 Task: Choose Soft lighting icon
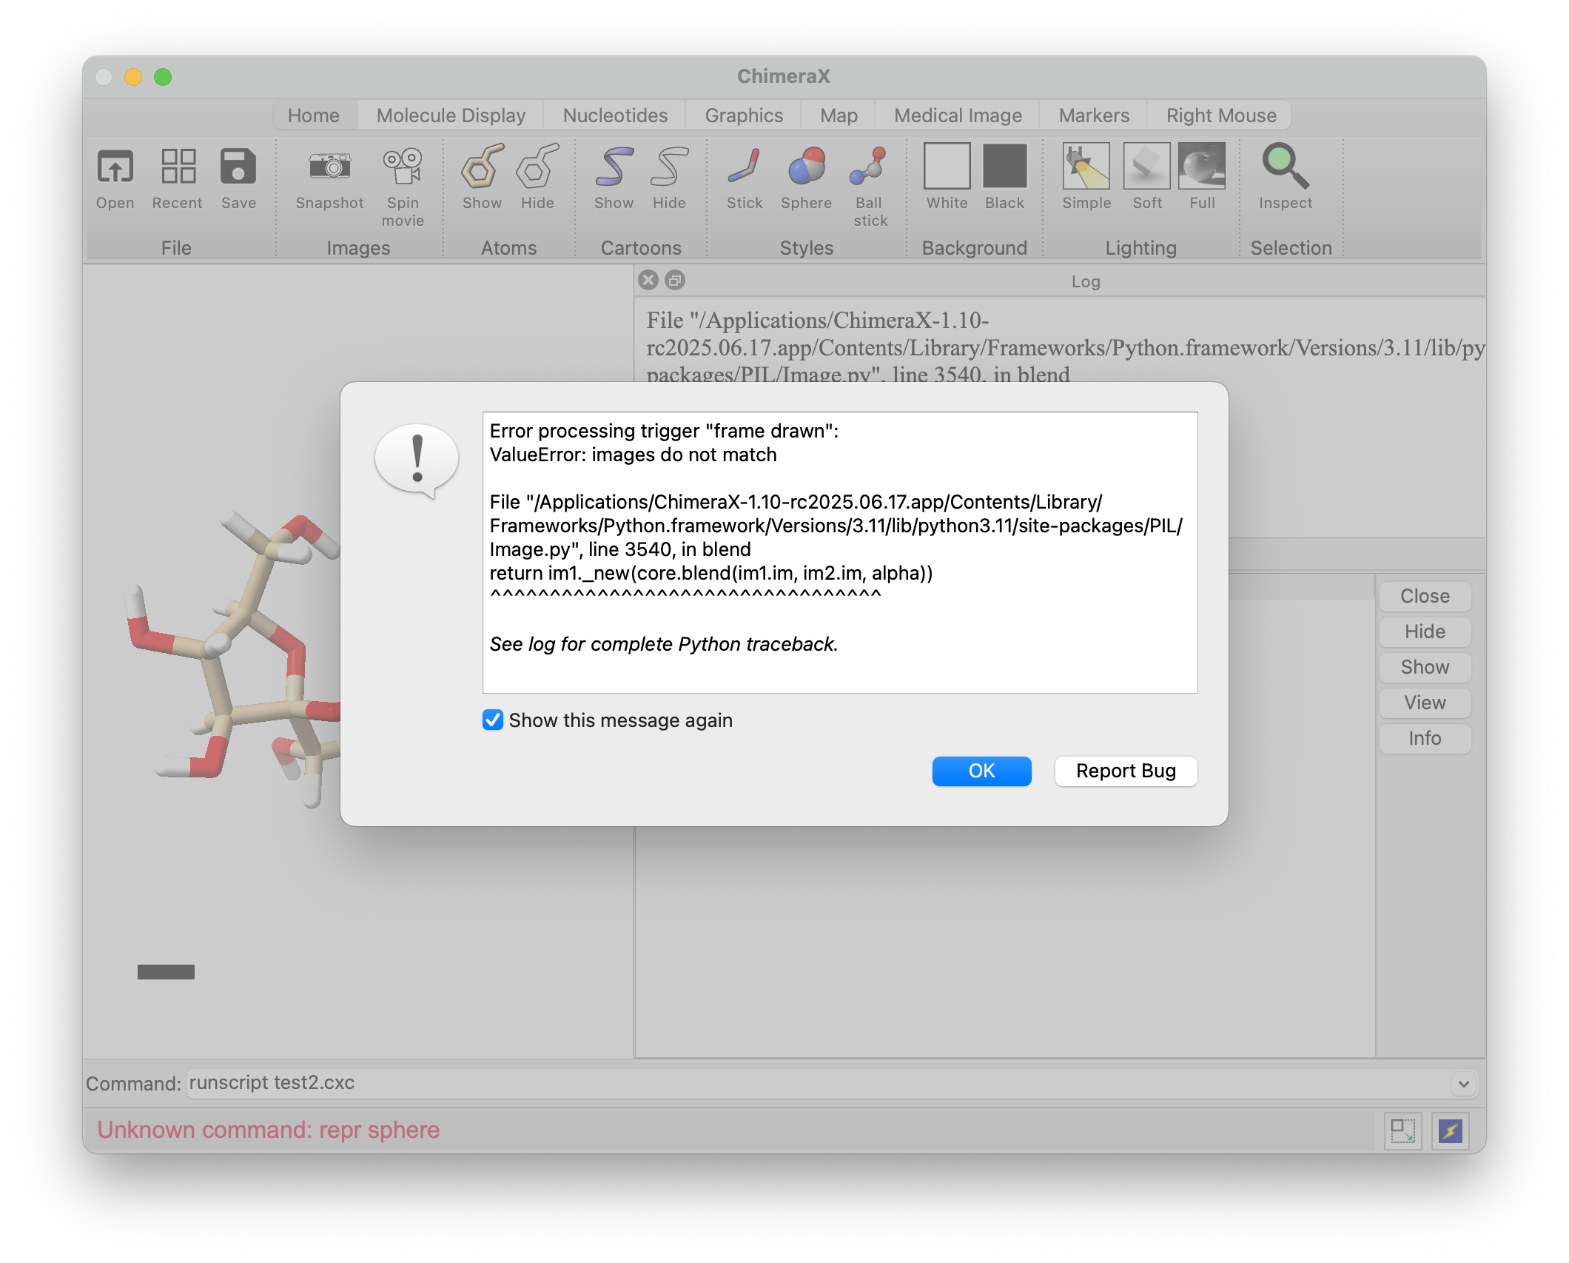pyautogui.click(x=1146, y=166)
